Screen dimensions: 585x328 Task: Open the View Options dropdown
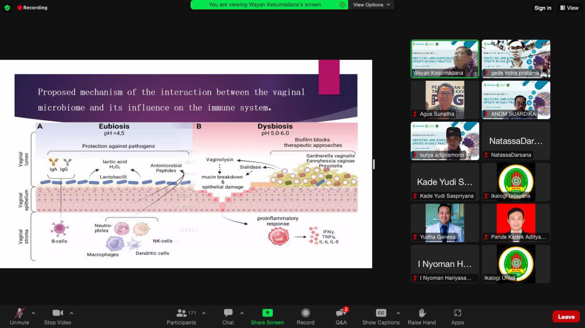tap(372, 5)
